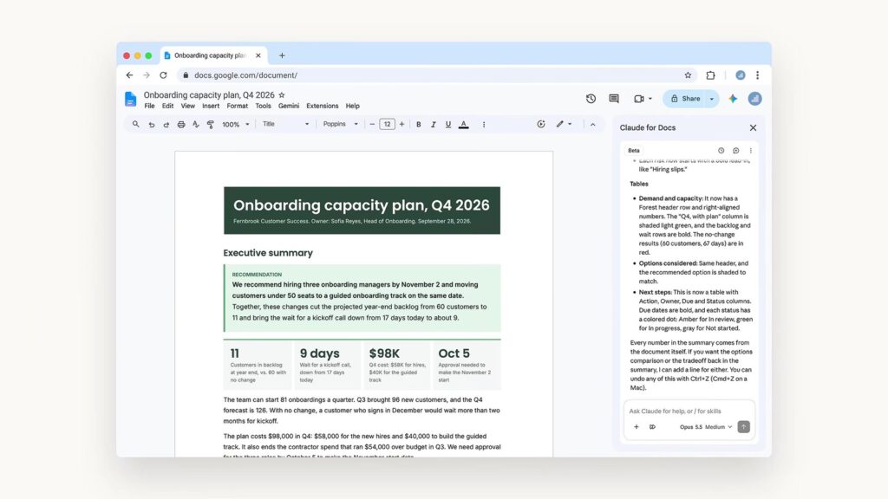888x499 pixels.
Task: Open the Insert menu
Action: pyautogui.click(x=211, y=106)
